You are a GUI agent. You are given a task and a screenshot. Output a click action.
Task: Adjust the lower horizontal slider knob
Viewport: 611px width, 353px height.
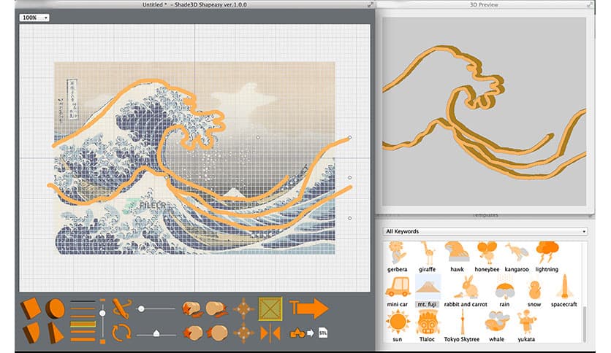pyautogui.click(x=156, y=333)
